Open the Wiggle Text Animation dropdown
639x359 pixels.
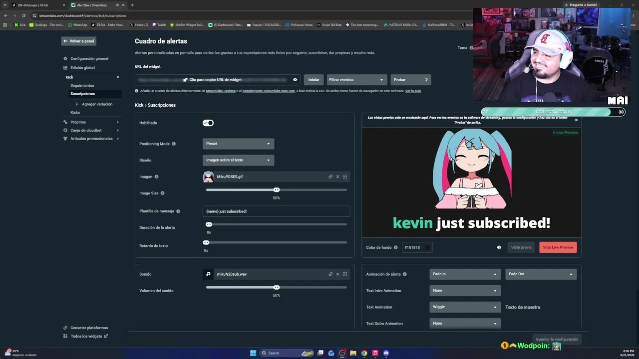465,307
